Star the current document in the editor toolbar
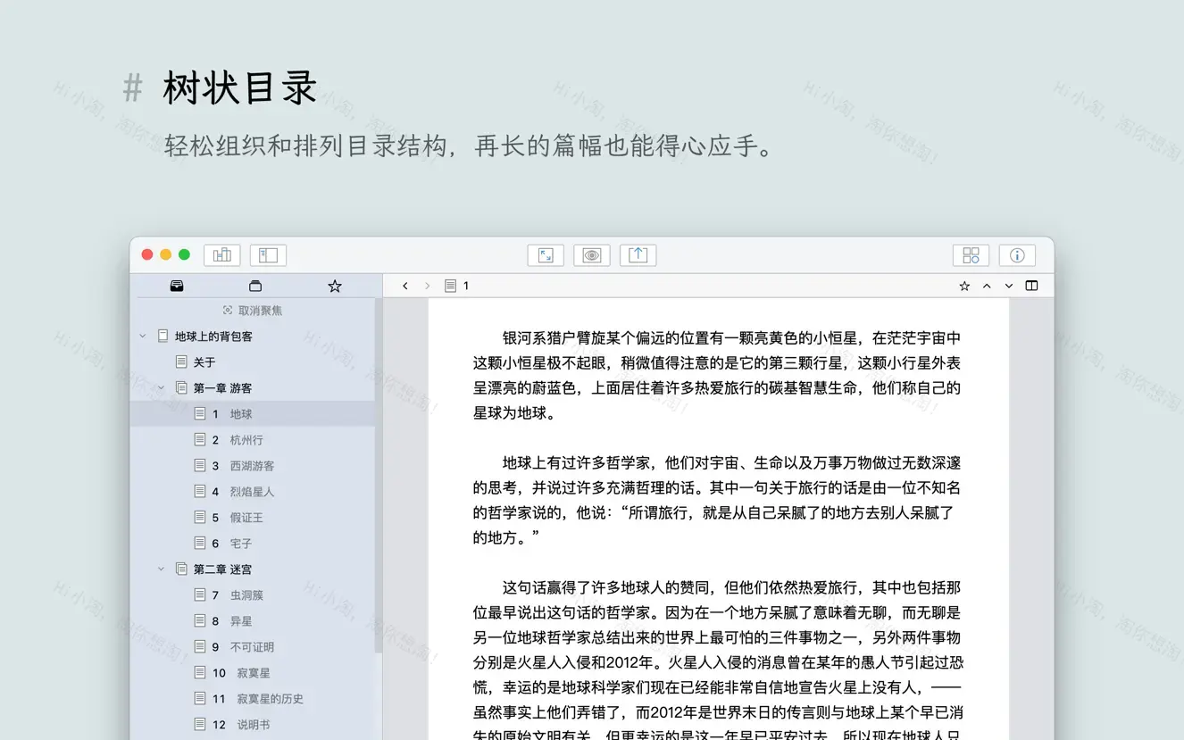 [964, 285]
